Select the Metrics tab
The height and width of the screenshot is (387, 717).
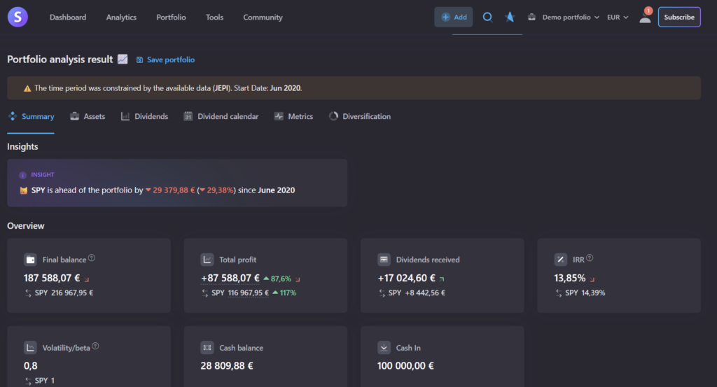[293, 116]
